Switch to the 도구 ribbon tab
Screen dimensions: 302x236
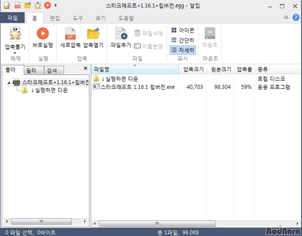point(78,18)
